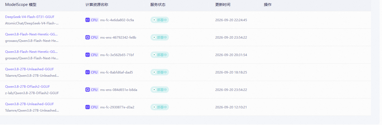The image size is (382, 125).
Task: Click the CPU icon beside ms-ens-46792342-fe8b
Action: 88,37
